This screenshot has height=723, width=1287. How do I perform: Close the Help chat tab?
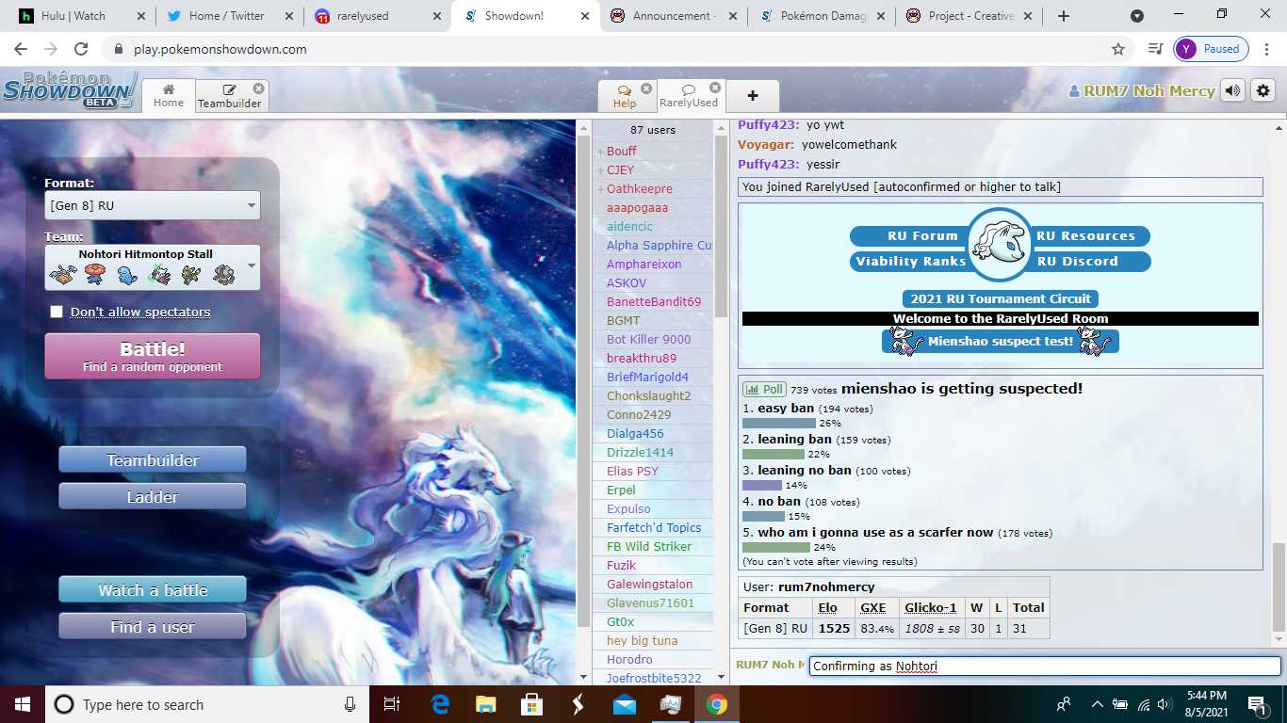[646, 88]
